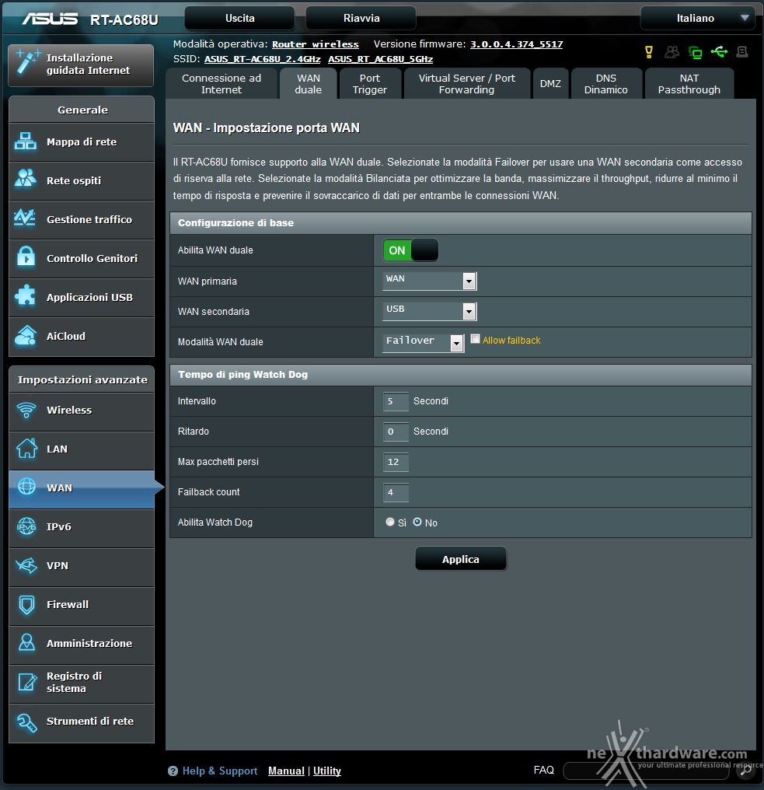The height and width of the screenshot is (790, 764).
Task: Open the Manual link
Action: coord(286,771)
